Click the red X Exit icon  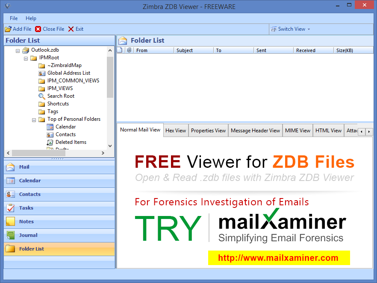pyautogui.click(x=71, y=29)
